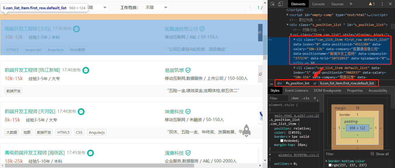Expand border-bottom-color computed property
Viewport: 395px width, 168px height.
pyautogui.click(x=326, y=161)
